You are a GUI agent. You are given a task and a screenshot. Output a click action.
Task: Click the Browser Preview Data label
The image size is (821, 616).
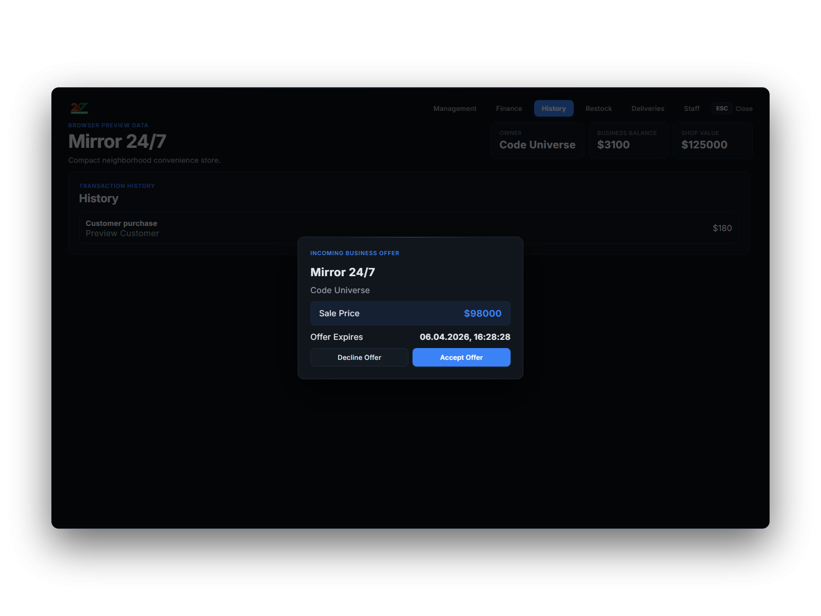pos(108,125)
